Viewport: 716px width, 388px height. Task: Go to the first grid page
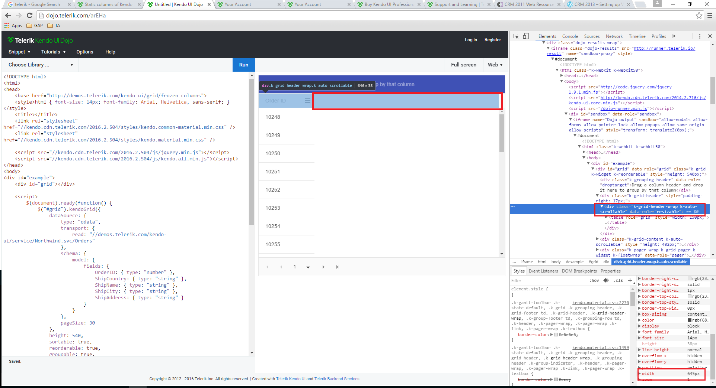267,267
